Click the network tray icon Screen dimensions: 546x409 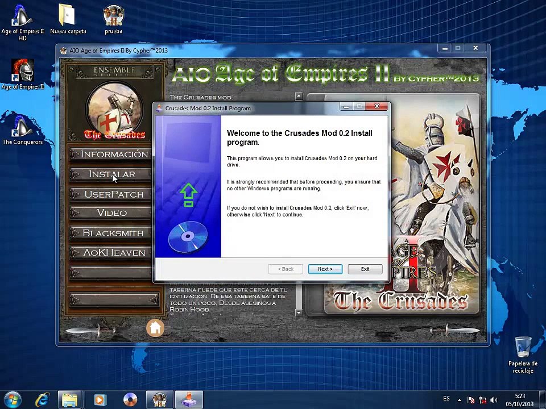(x=482, y=399)
